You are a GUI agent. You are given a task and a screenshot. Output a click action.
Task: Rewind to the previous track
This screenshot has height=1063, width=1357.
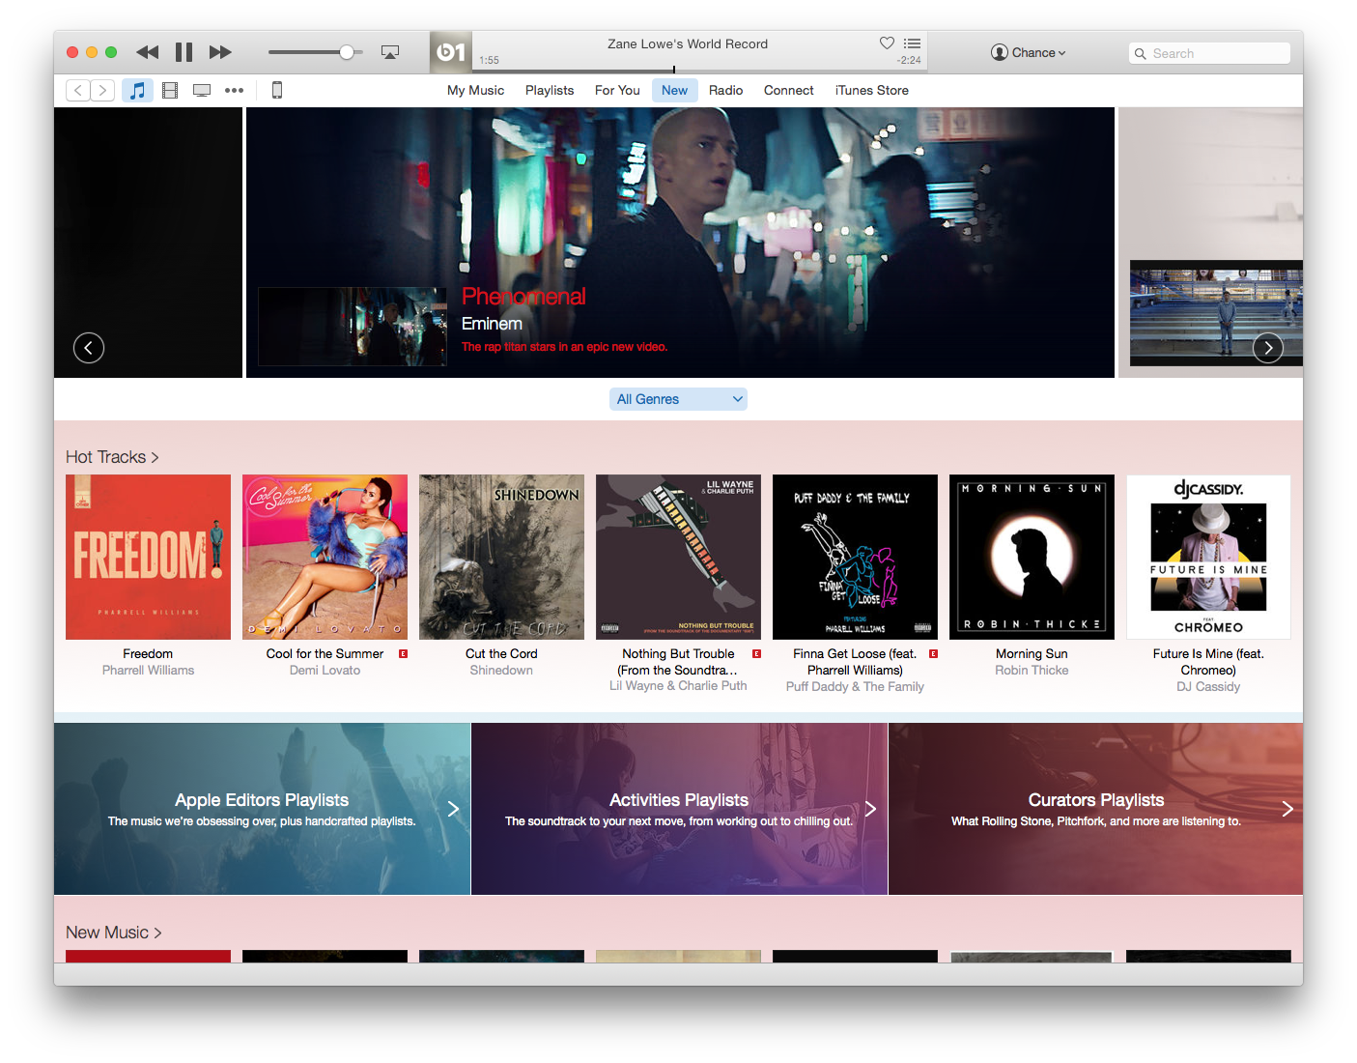(147, 52)
